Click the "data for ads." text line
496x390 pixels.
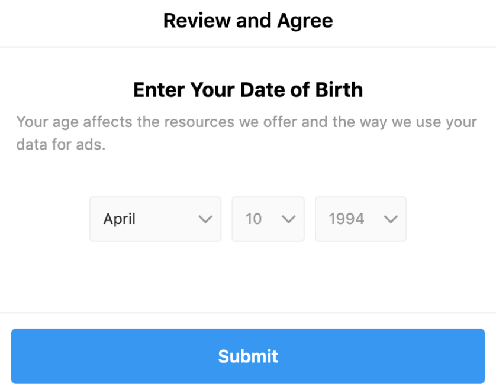[61, 144]
